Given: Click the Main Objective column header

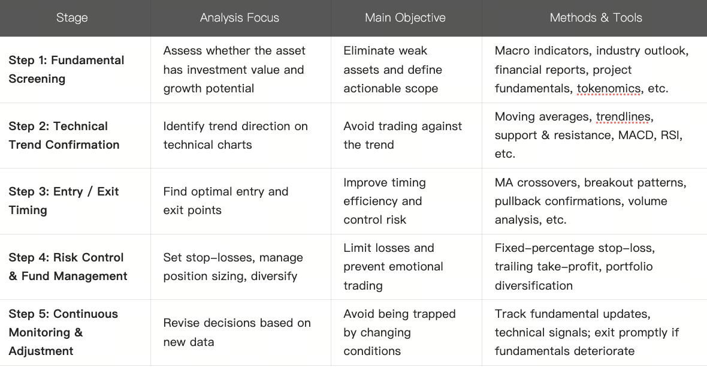Looking at the screenshot, I should 405,18.
